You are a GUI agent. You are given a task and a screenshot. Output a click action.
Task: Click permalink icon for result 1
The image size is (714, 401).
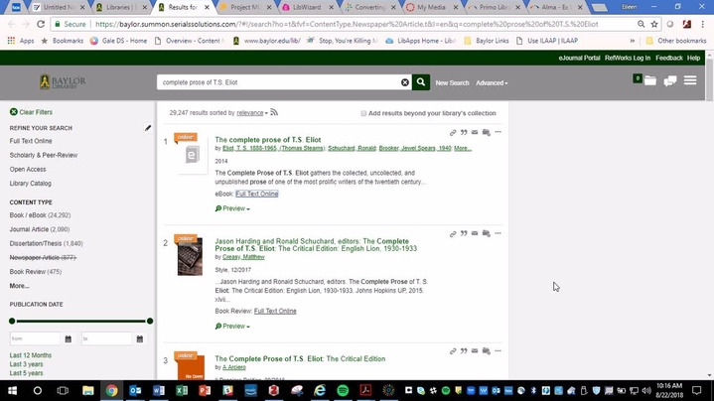pos(453,132)
